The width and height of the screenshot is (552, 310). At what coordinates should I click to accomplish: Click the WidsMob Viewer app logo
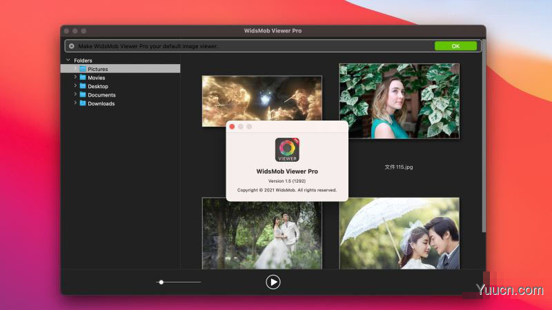(x=287, y=149)
